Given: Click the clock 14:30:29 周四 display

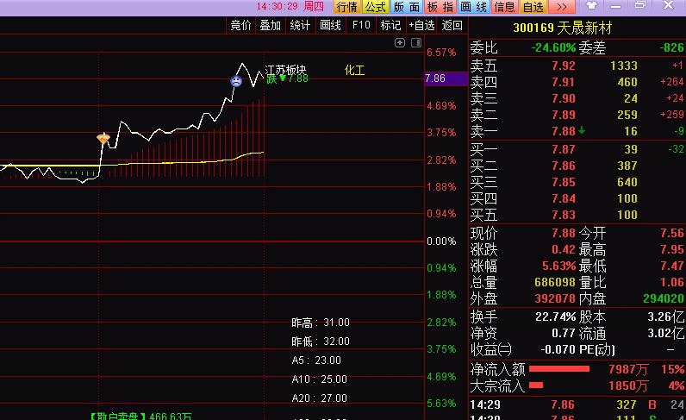Looking at the screenshot, I should coord(290,7).
